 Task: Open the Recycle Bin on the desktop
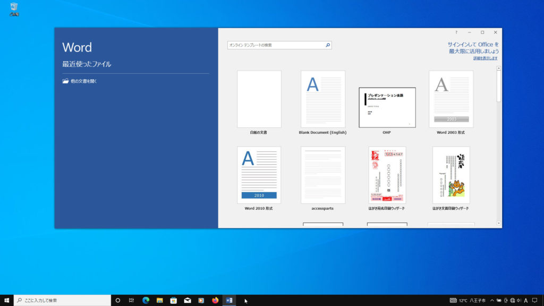[x=14, y=8]
